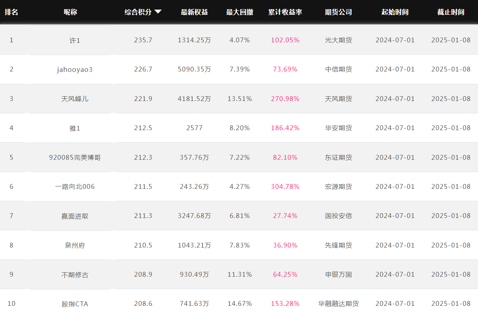Image resolution: width=478 pixels, height=317 pixels.
Task: Open nickname 雅1
Action: pyautogui.click(x=75, y=128)
